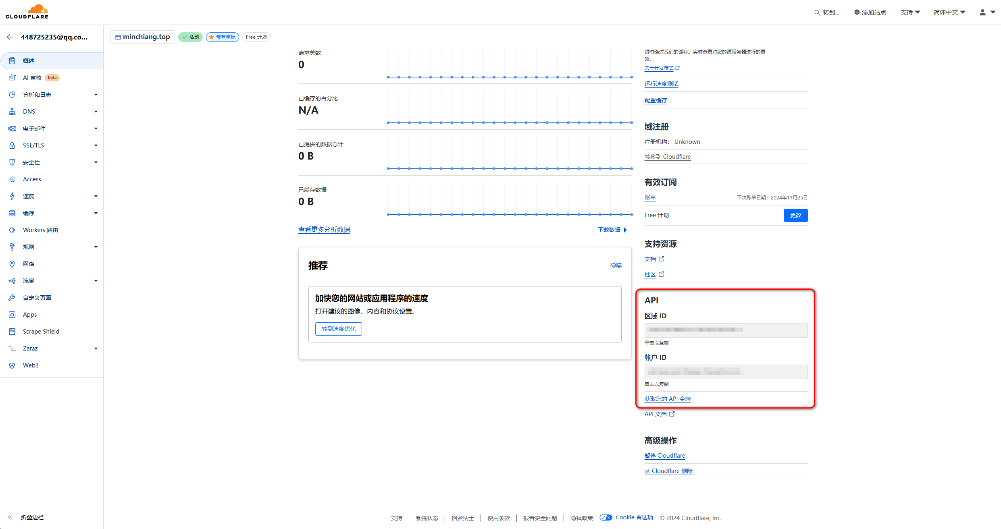This screenshot has height=529, width=1001.
Task: Click the Cloudflare logo
Action: [27, 12]
